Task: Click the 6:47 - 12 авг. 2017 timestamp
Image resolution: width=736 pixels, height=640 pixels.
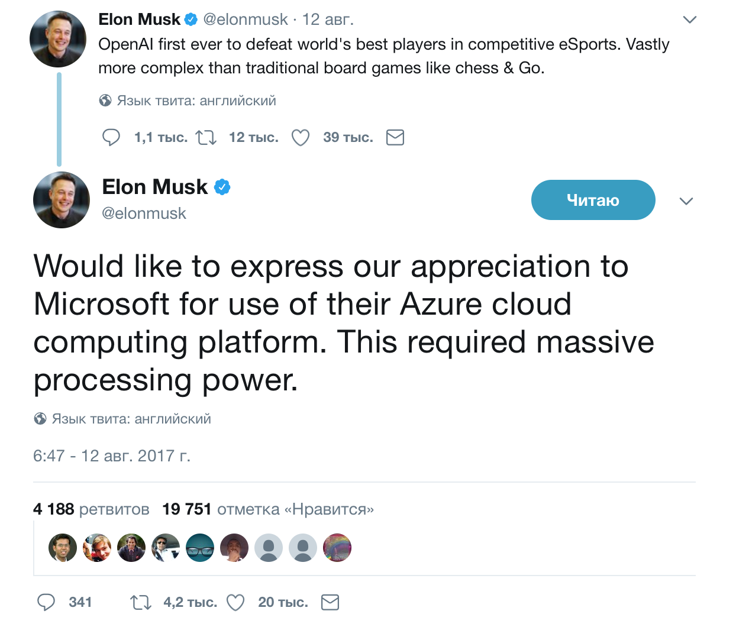Action: (x=112, y=456)
